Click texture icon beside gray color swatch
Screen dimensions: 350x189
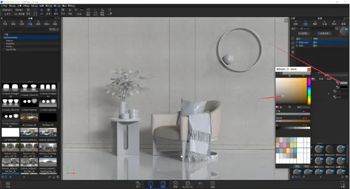(x=338, y=83)
